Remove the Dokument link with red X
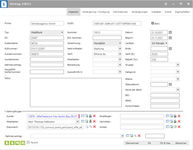The image size is (193, 150). click(x=95, y=127)
